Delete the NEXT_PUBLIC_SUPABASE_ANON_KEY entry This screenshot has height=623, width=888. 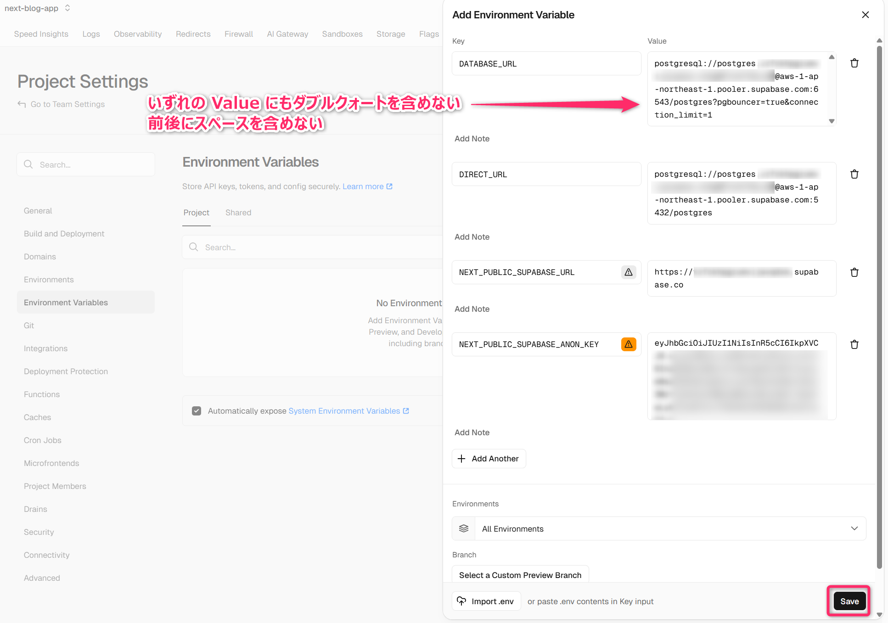[x=854, y=344]
